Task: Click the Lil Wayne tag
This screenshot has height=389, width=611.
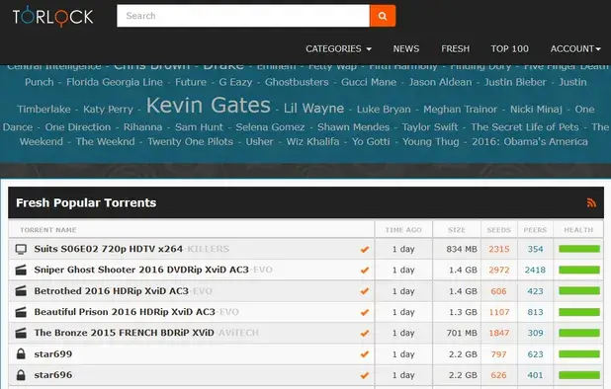Action: click(313, 109)
